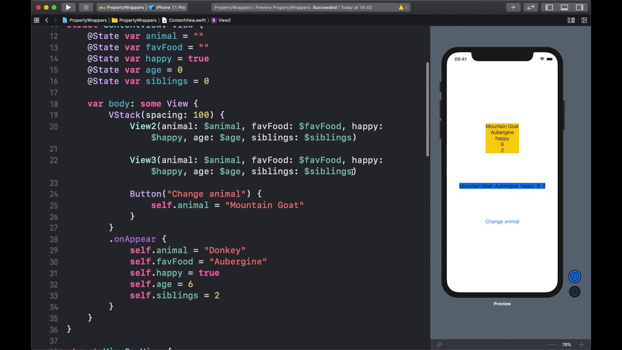The image size is (622, 350).
Task: Add an editor on the right
Action: pyautogui.click(x=584, y=20)
